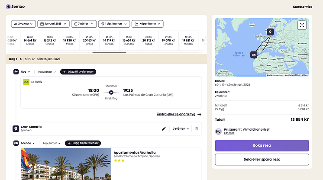323x180 pixels.
Task: Delete the Gran Canaria destination with trash icon
Action: [197, 129]
